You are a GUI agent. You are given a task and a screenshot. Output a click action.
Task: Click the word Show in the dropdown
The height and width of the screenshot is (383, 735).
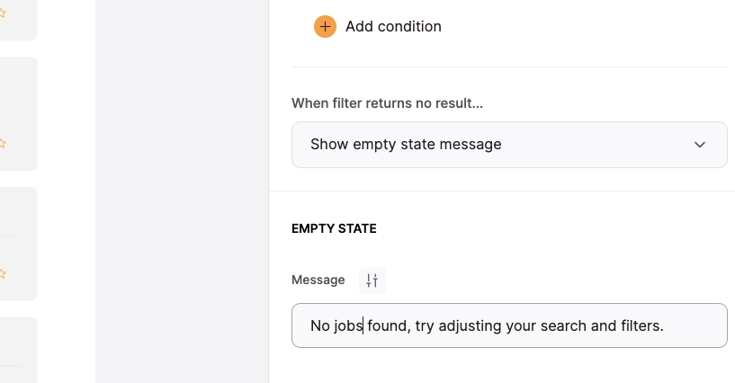pos(329,144)
